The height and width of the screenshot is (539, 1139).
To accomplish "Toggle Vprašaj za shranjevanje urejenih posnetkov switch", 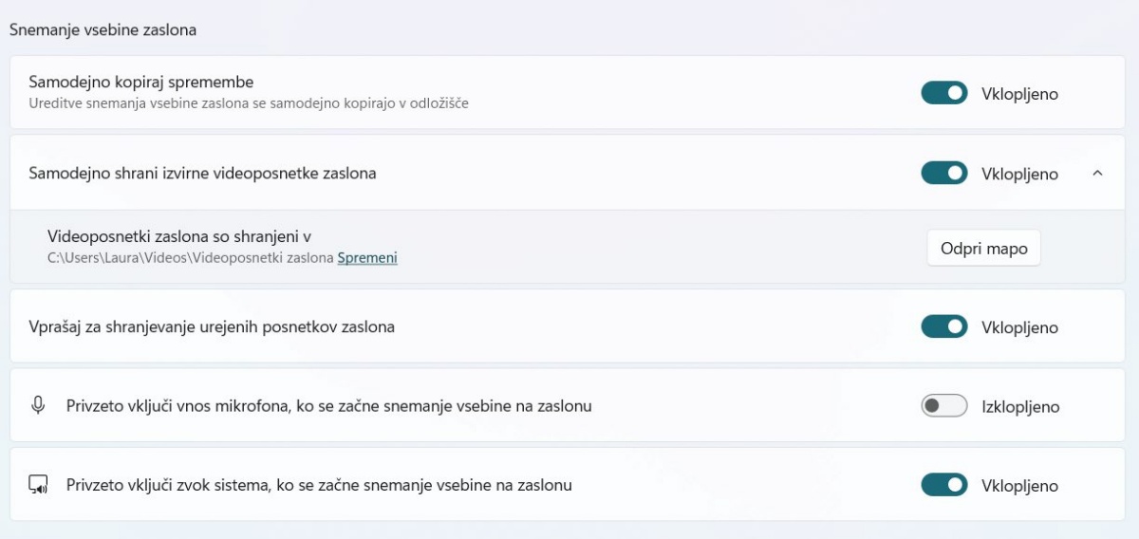I will (943, 326).
